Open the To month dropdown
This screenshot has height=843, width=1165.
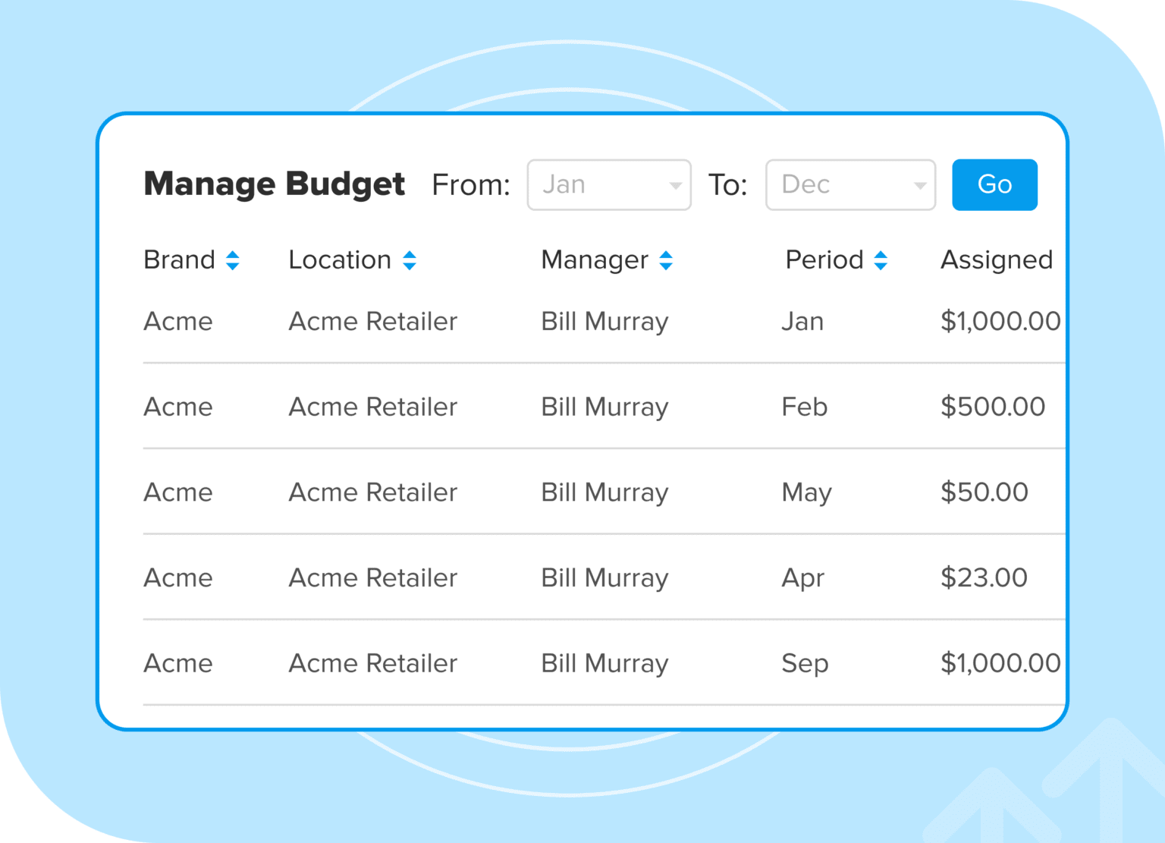pyautogui.click(x=850, y=184)
